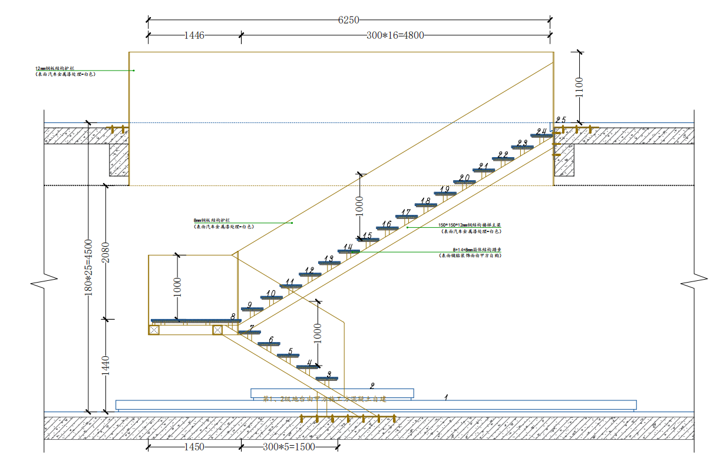Click the 6250 overall dimension text
This screenshot has height=461, width=720.
click(348, 21)
